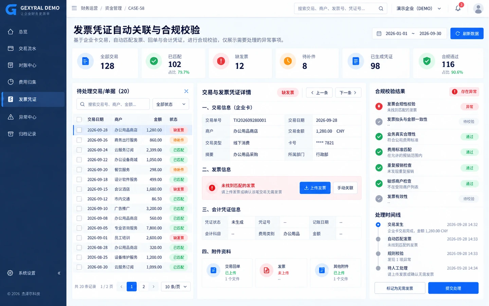The height and width of the screenshot is (306, 489).
Task: Focus the 搜索交易号、商户、金额 list search field
Action: coord(113,104)
